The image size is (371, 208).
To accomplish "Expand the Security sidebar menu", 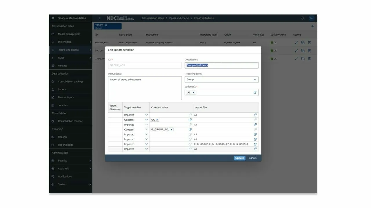I will click(x=90, y=161).
